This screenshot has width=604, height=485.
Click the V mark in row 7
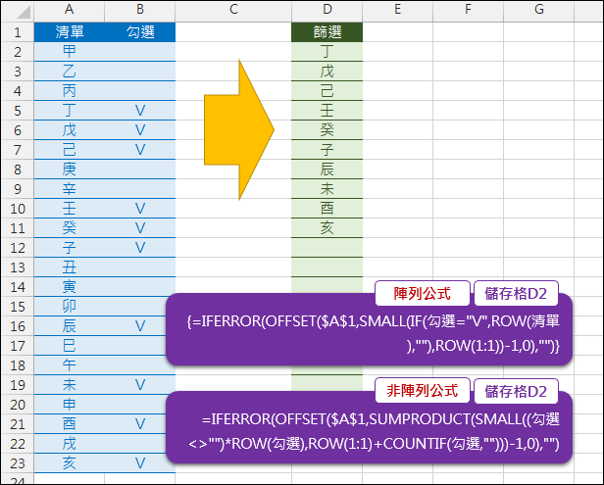pyautogui.click(x=140, y=150)
